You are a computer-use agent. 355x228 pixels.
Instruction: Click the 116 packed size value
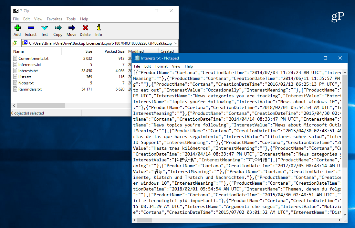point(121,77)
